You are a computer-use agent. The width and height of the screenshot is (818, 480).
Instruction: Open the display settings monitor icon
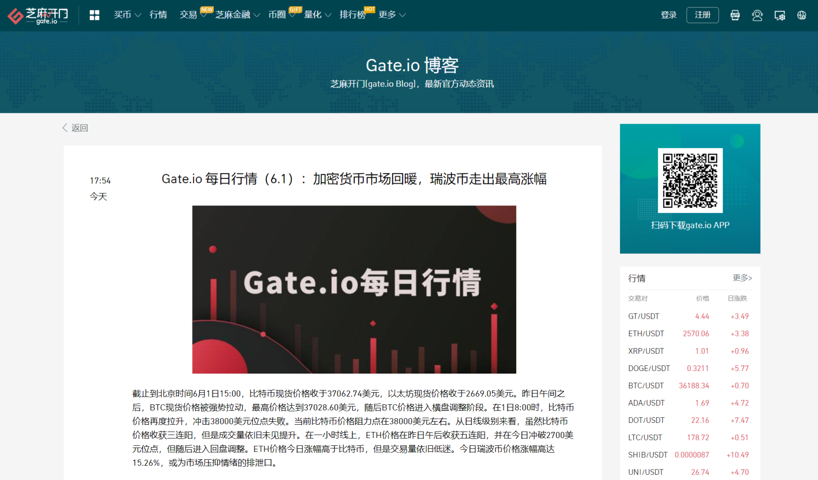click(780, 16)
